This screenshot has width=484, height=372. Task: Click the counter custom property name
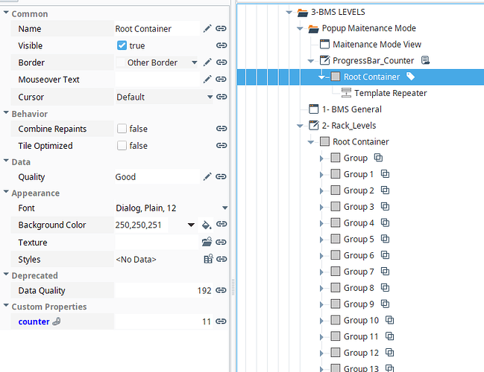(x=34, y=322)
